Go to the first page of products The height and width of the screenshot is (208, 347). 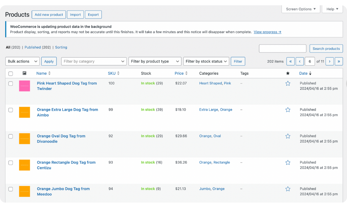click(290, 61)
